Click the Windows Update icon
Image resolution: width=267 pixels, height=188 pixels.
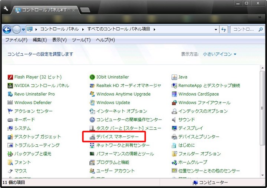point(92,103)
